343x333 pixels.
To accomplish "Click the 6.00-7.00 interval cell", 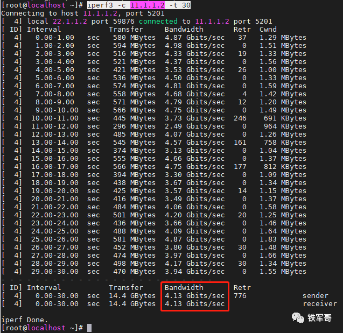I will point(55,86).
